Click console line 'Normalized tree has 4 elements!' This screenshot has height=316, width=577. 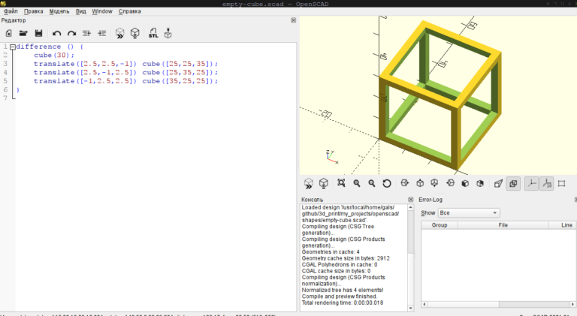pos(343,290)
